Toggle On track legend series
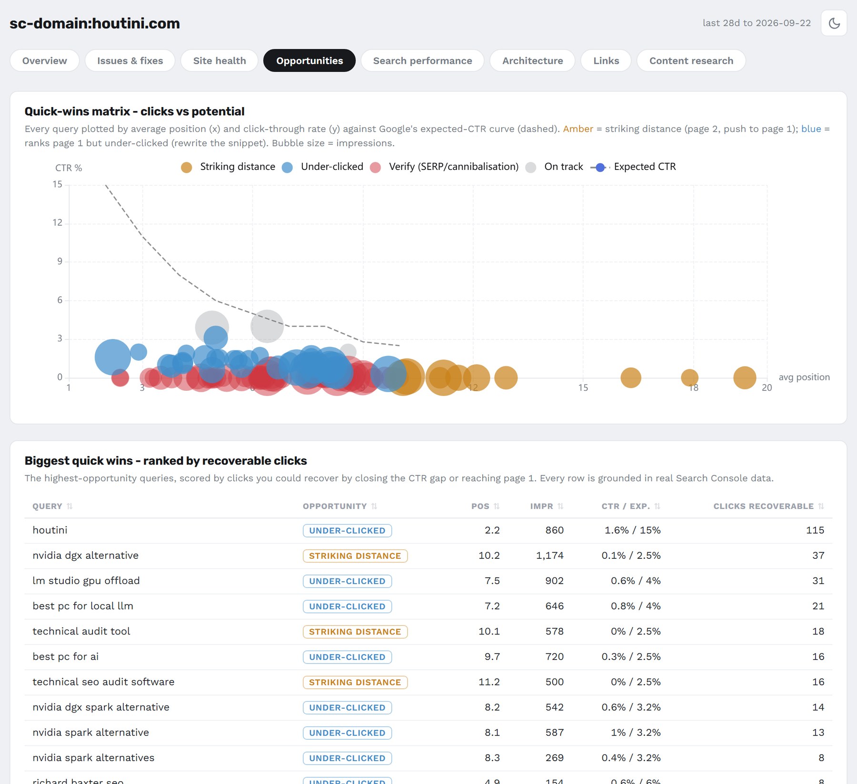Viewport: 857px width, 784px height. [x=554, y=167]
